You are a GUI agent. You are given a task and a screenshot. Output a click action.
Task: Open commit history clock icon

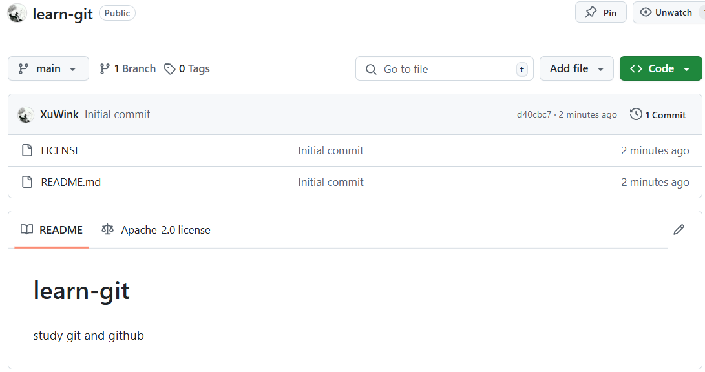pos(636,114)
